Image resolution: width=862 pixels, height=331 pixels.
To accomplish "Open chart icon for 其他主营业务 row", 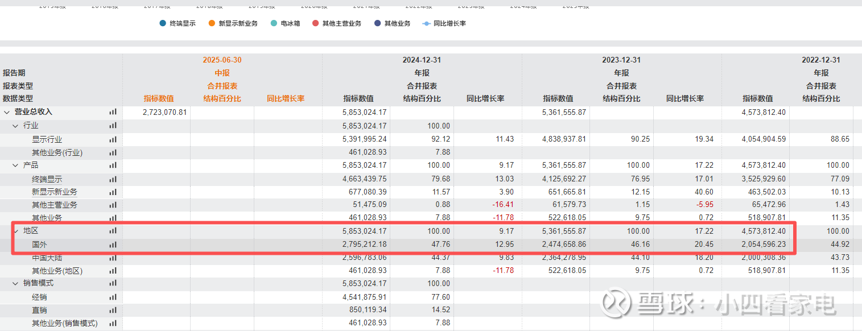I will tap(113, 205).
